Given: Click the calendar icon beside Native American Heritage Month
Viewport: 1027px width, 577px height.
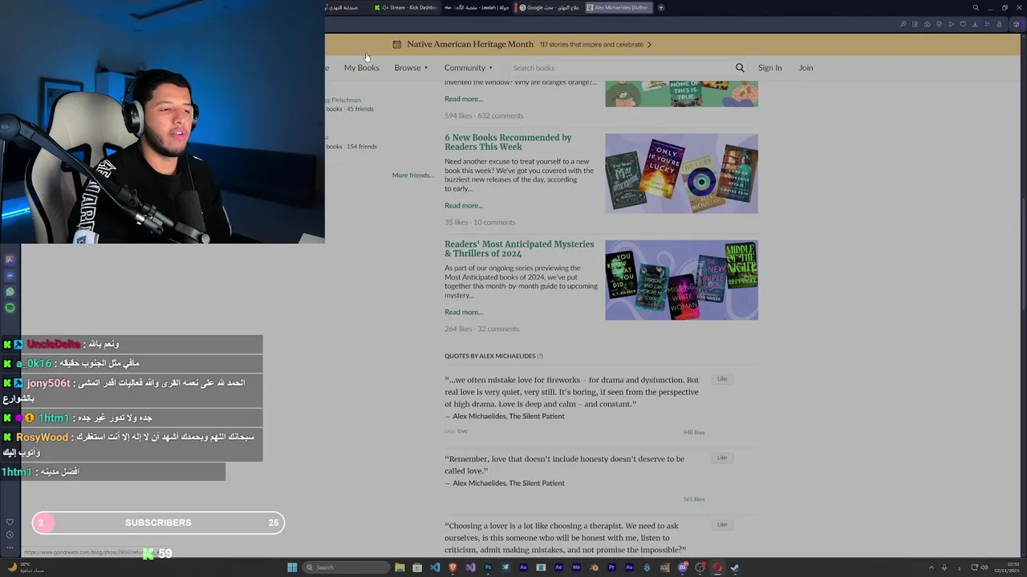Looking at the screenshot, I should tap(396, 45).
